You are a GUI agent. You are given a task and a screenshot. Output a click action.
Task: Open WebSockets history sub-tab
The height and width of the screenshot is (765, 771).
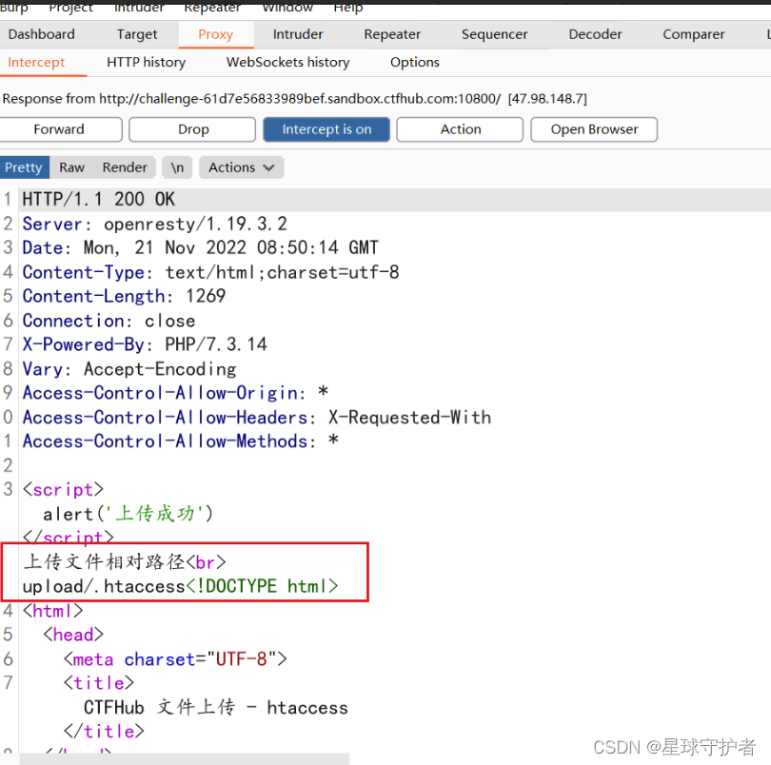point(287,63)
